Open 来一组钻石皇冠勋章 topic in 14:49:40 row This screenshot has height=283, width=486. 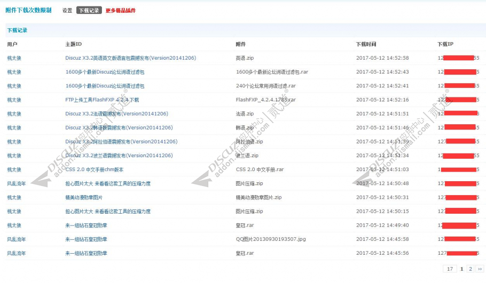[x=86, y=225]
